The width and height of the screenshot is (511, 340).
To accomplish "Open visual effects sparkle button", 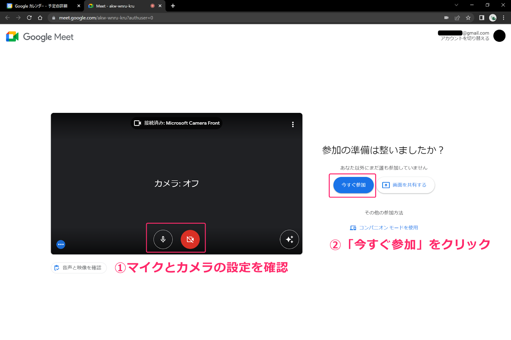I will pyautogui.click(x=289, y=239).
